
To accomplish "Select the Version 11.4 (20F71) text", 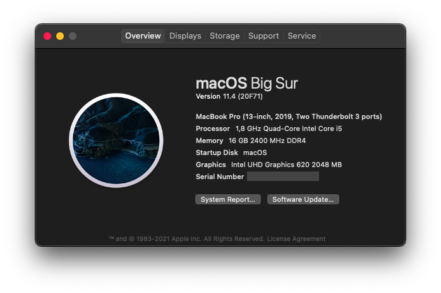I will (229, 96).
